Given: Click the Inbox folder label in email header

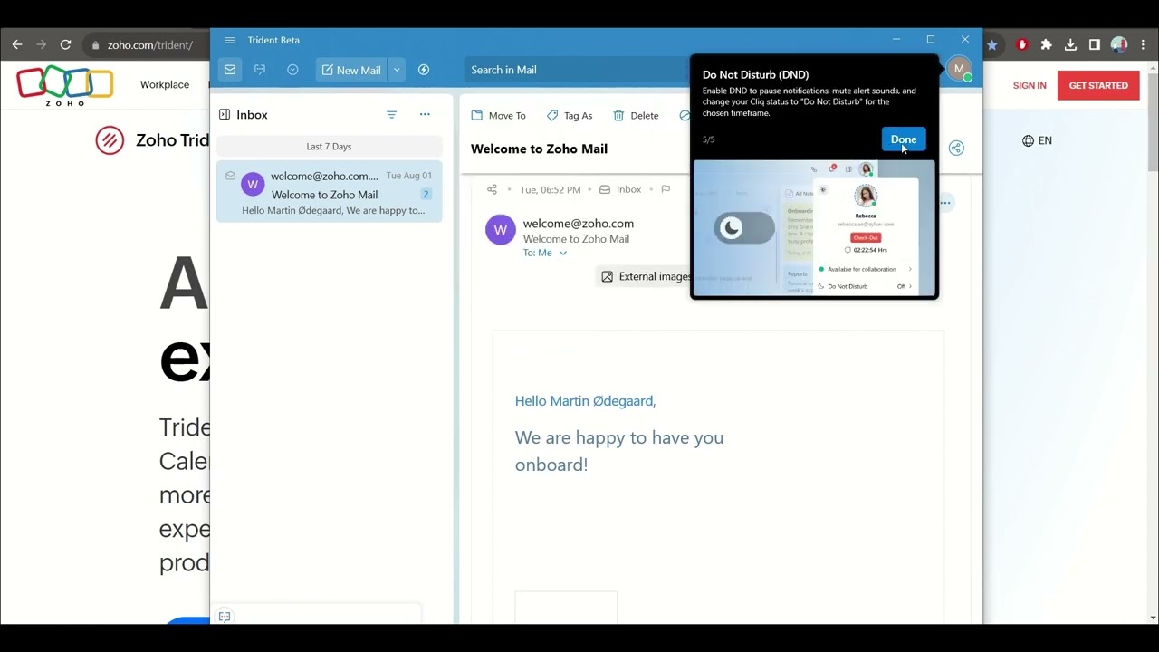Looking at the screenshot, I should (x=620, y=189).
